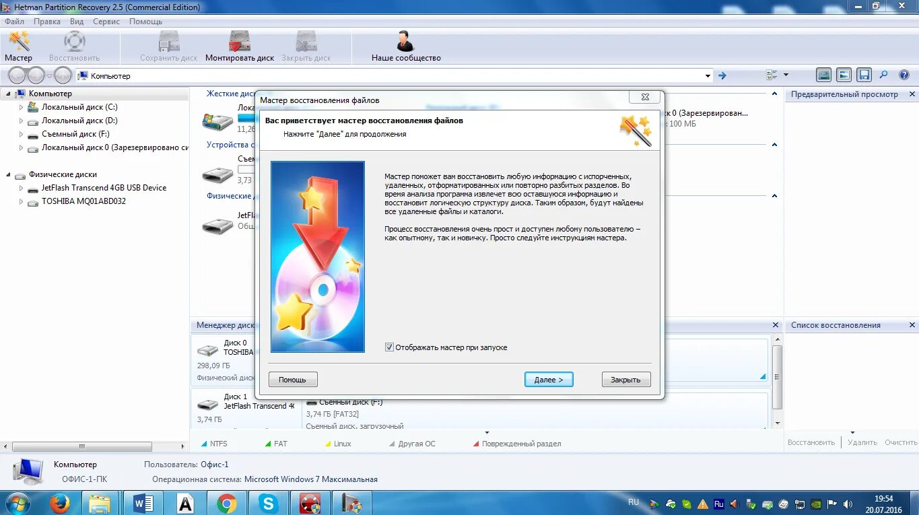Click the blue go arrow beside address bar
Screen dimensions: 919x515
point(722,75)
